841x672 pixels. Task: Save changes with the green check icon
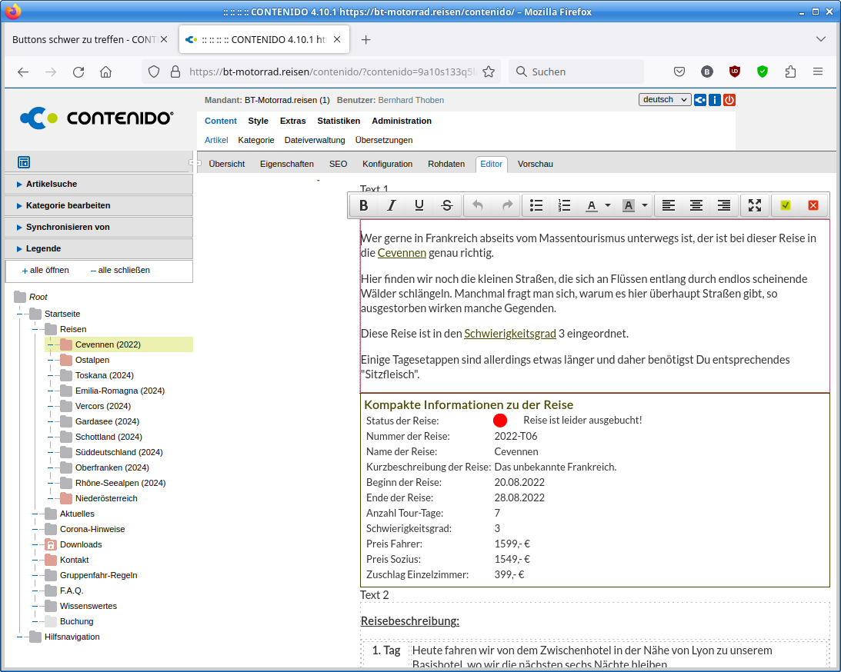coord(786,205)
